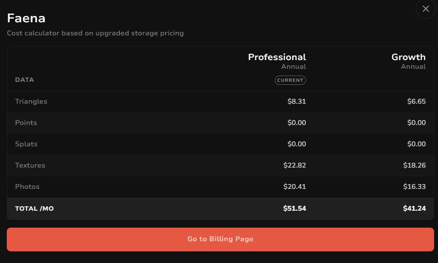The width and height of the screenshot is (438, 263).
Task: Select the Triangles row label
Action: click(31, 101)
